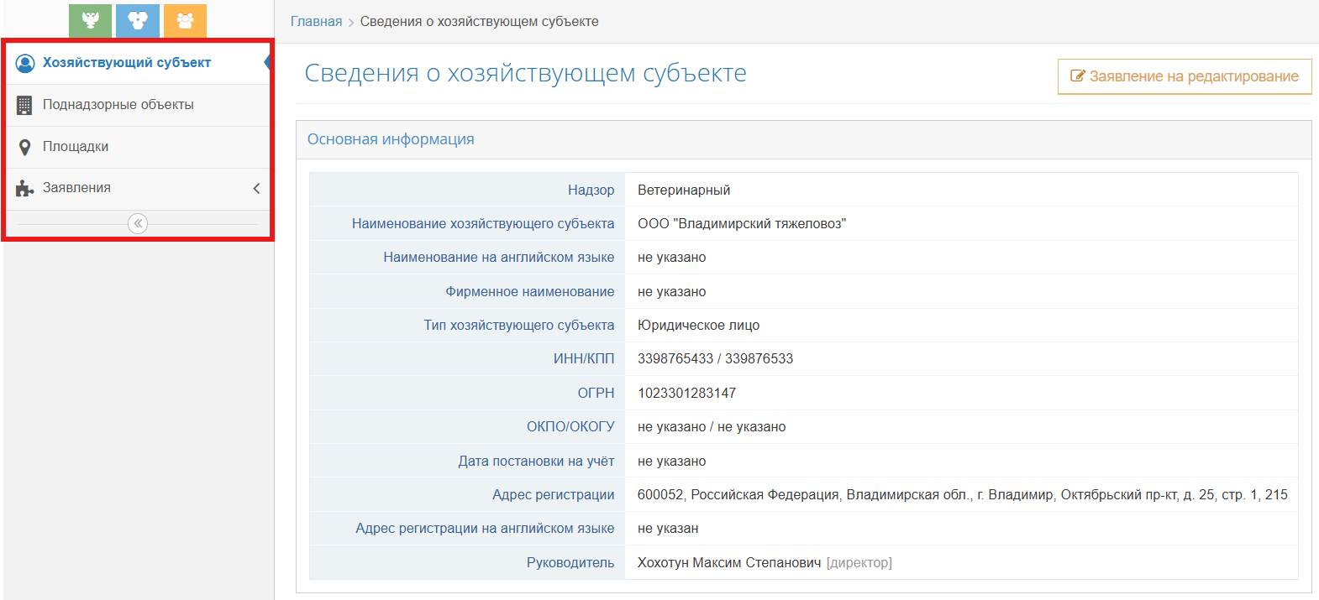Open the Поднадзорные объекты menu item
Viewport: 1319px width, 600px height.
point(118,105)
